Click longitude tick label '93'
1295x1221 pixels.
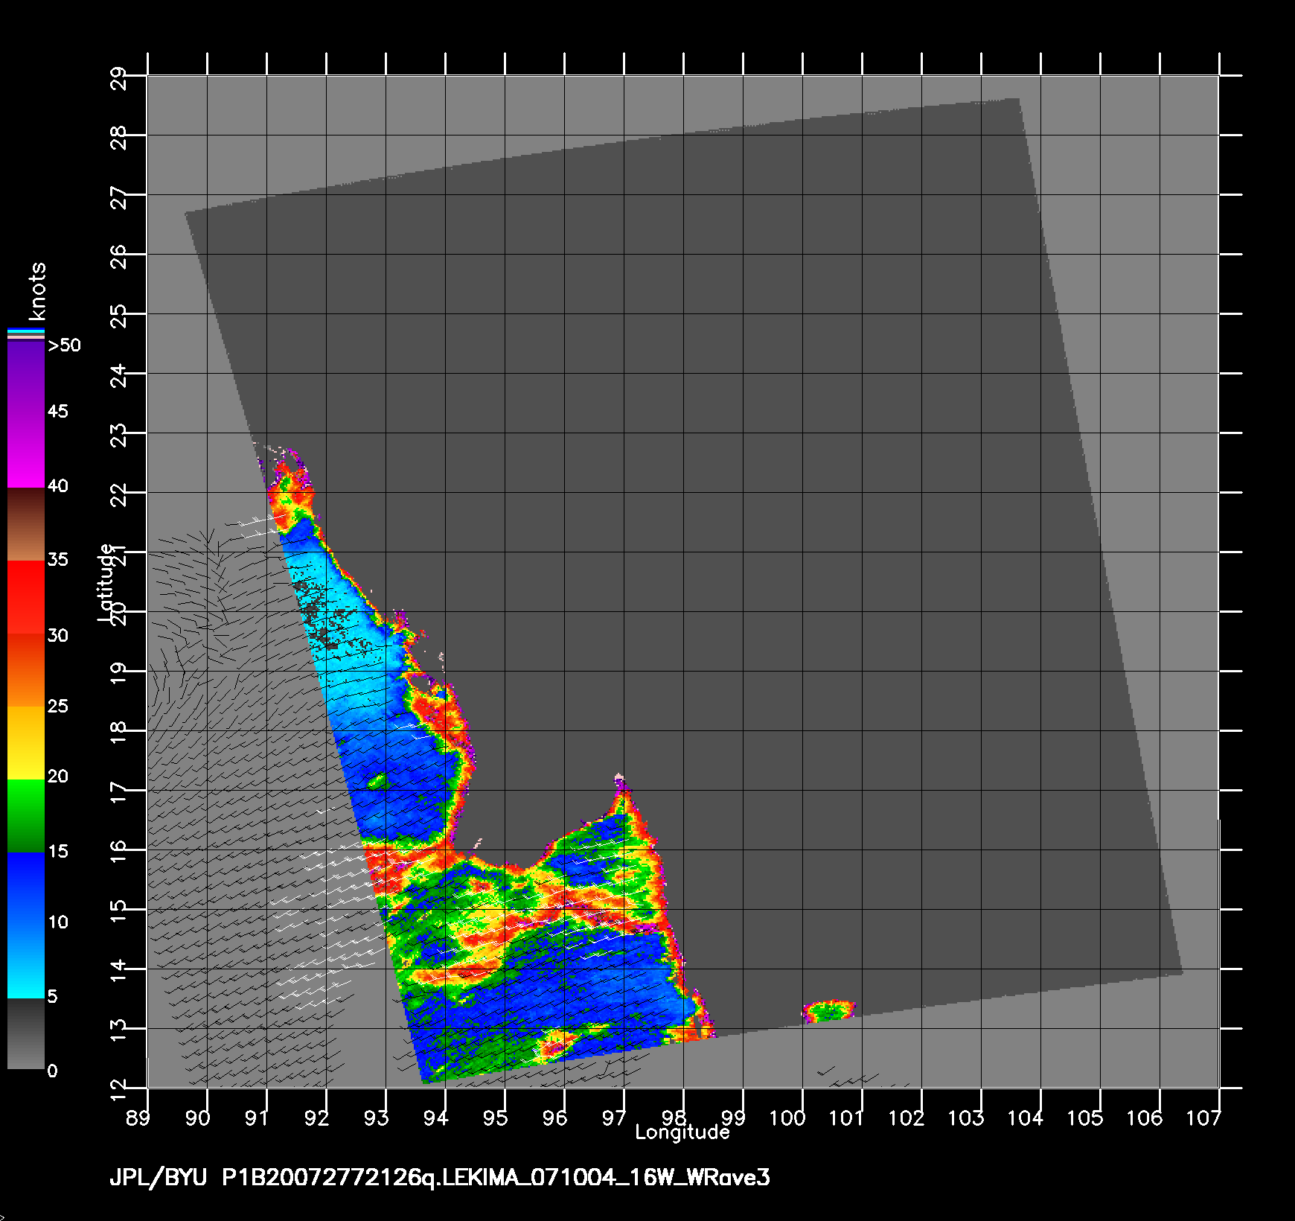[x=376, y=1118]
